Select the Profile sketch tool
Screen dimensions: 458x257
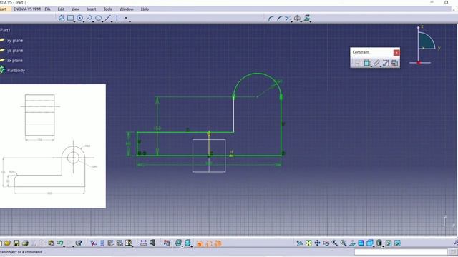pos(62,19)
